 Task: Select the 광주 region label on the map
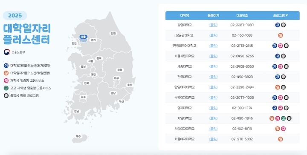pos(83,97)
